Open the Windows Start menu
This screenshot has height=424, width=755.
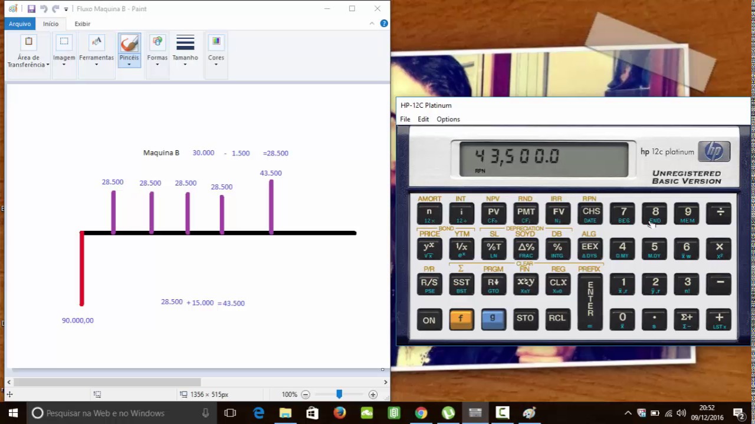[13, 413]
